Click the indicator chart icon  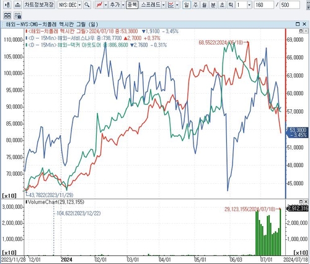171,5
